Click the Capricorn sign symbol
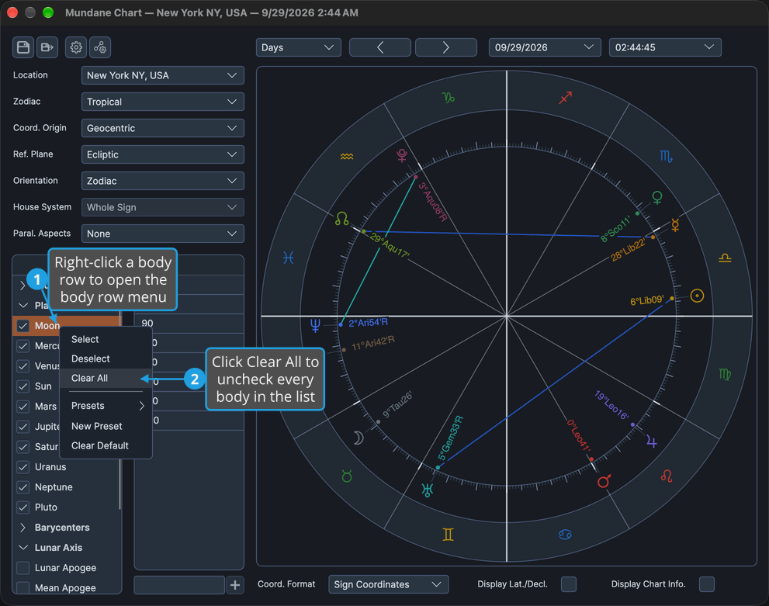The image size is (769, 606). click(x=449, y=98)
